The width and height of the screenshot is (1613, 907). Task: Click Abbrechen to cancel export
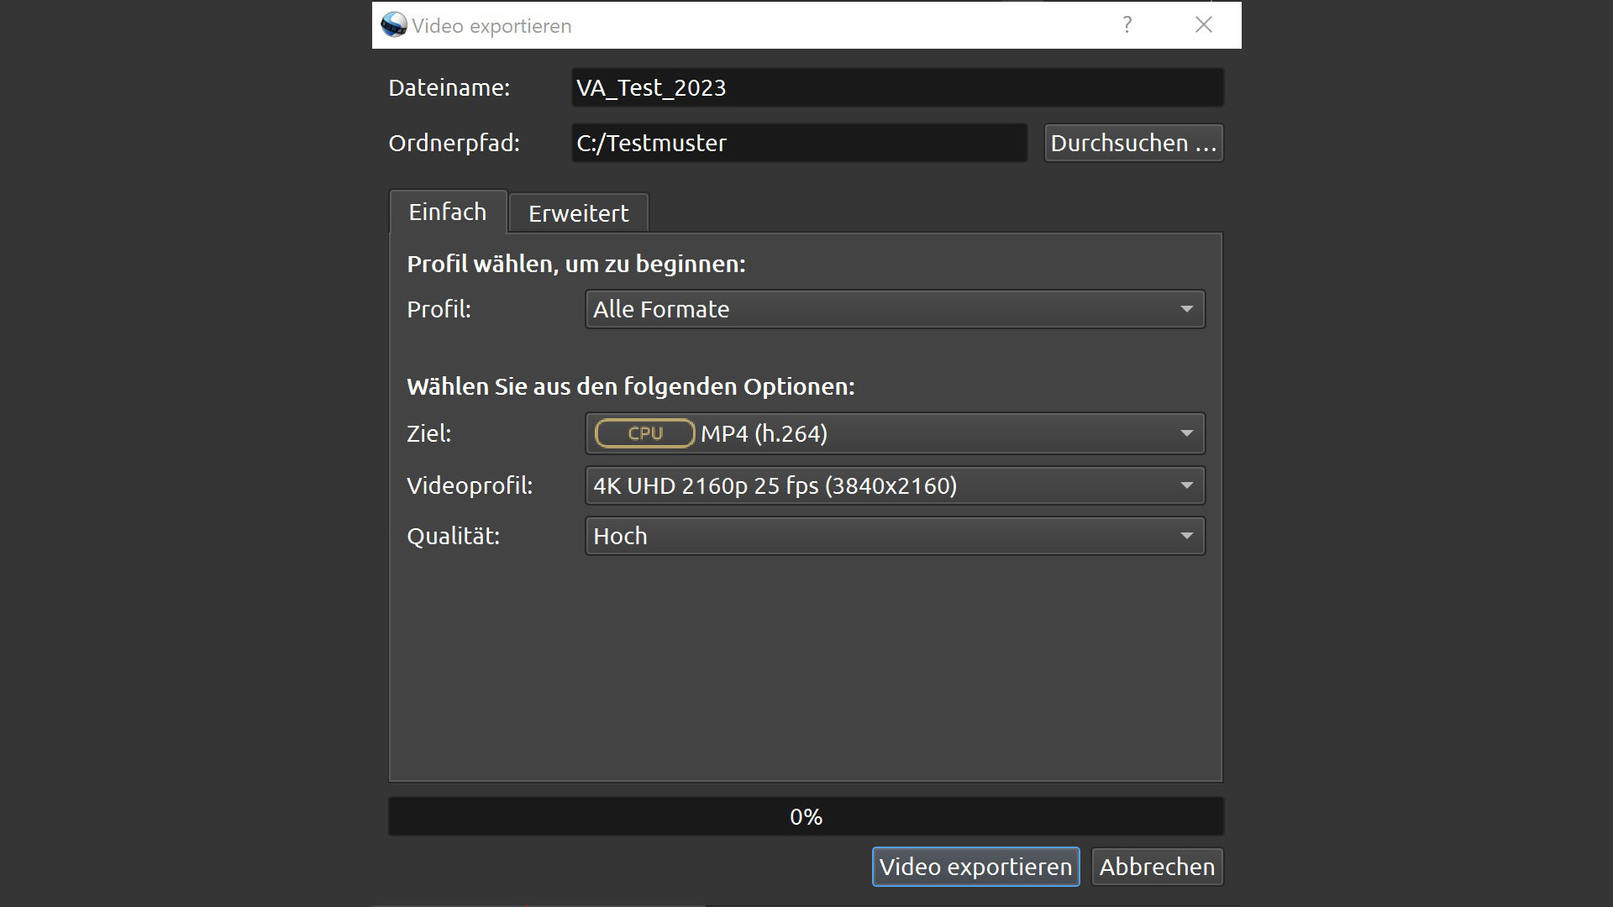[x=1156, y=867]
